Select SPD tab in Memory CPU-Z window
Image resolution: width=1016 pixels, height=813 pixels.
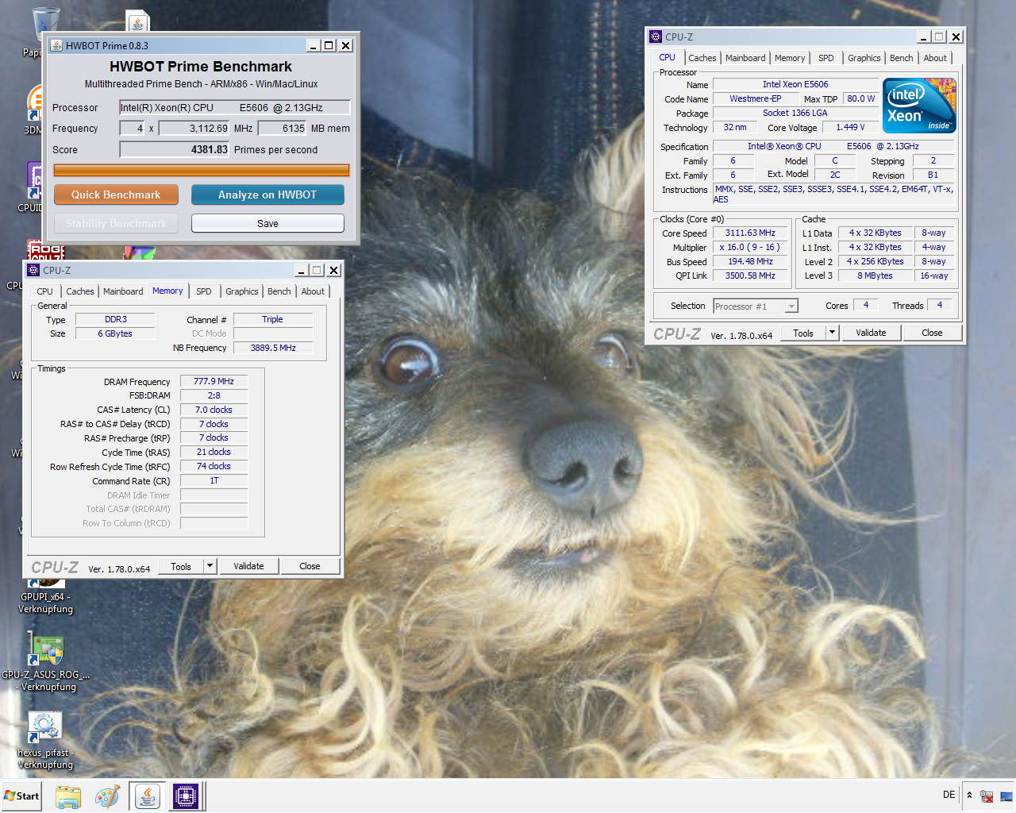[x=204, y=291]
